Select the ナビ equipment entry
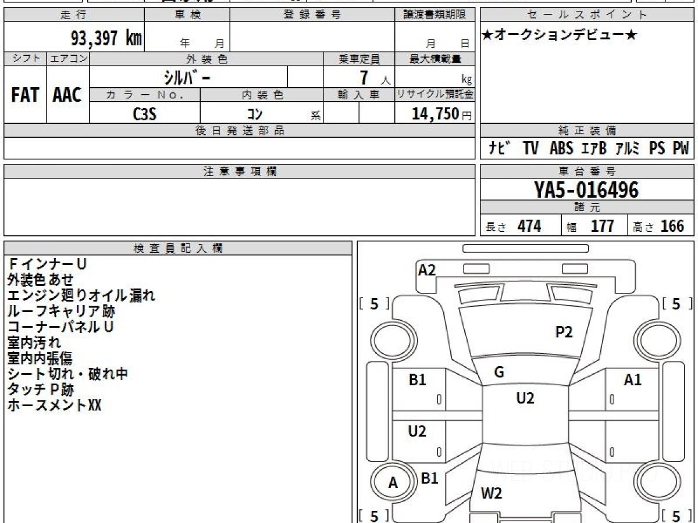 click(500, 149)
